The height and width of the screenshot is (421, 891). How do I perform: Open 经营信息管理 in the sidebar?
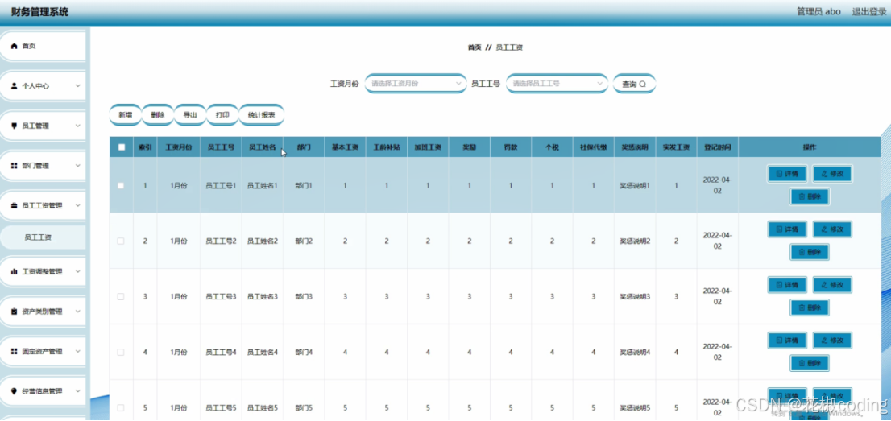(43, 391)
